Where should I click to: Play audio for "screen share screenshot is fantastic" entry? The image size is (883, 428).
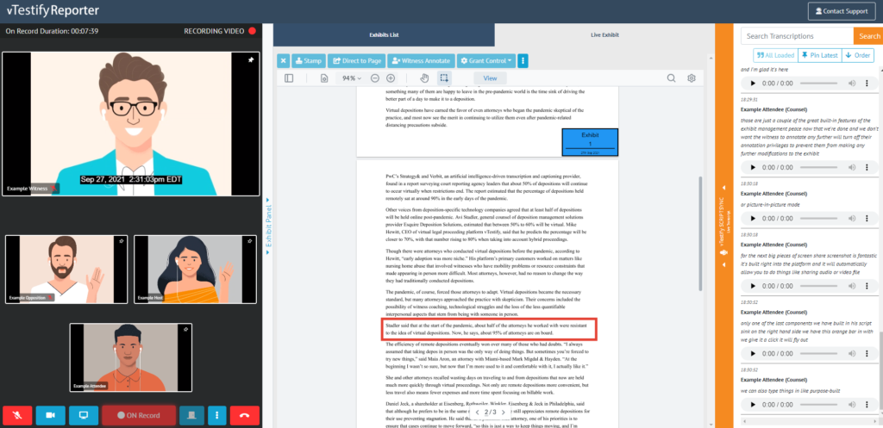[x=752, y=288]
